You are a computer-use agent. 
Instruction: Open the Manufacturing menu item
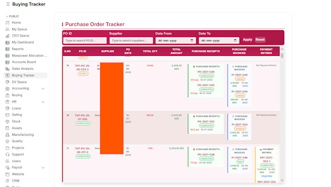22,134
